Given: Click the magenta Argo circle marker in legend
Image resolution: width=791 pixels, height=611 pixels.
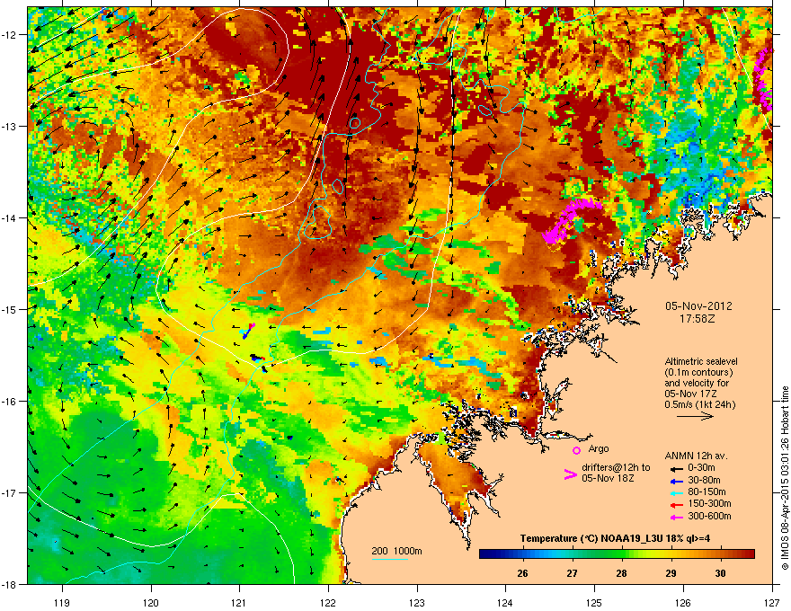Looking at the screenshot, I should point(576,450).
